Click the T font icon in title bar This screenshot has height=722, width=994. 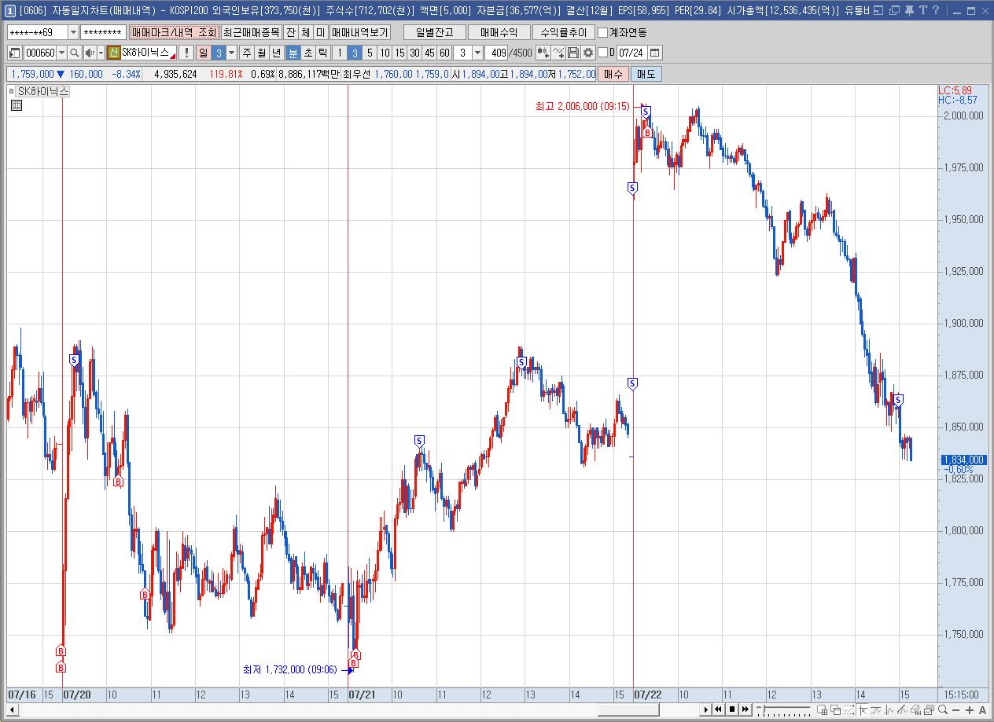922,10
